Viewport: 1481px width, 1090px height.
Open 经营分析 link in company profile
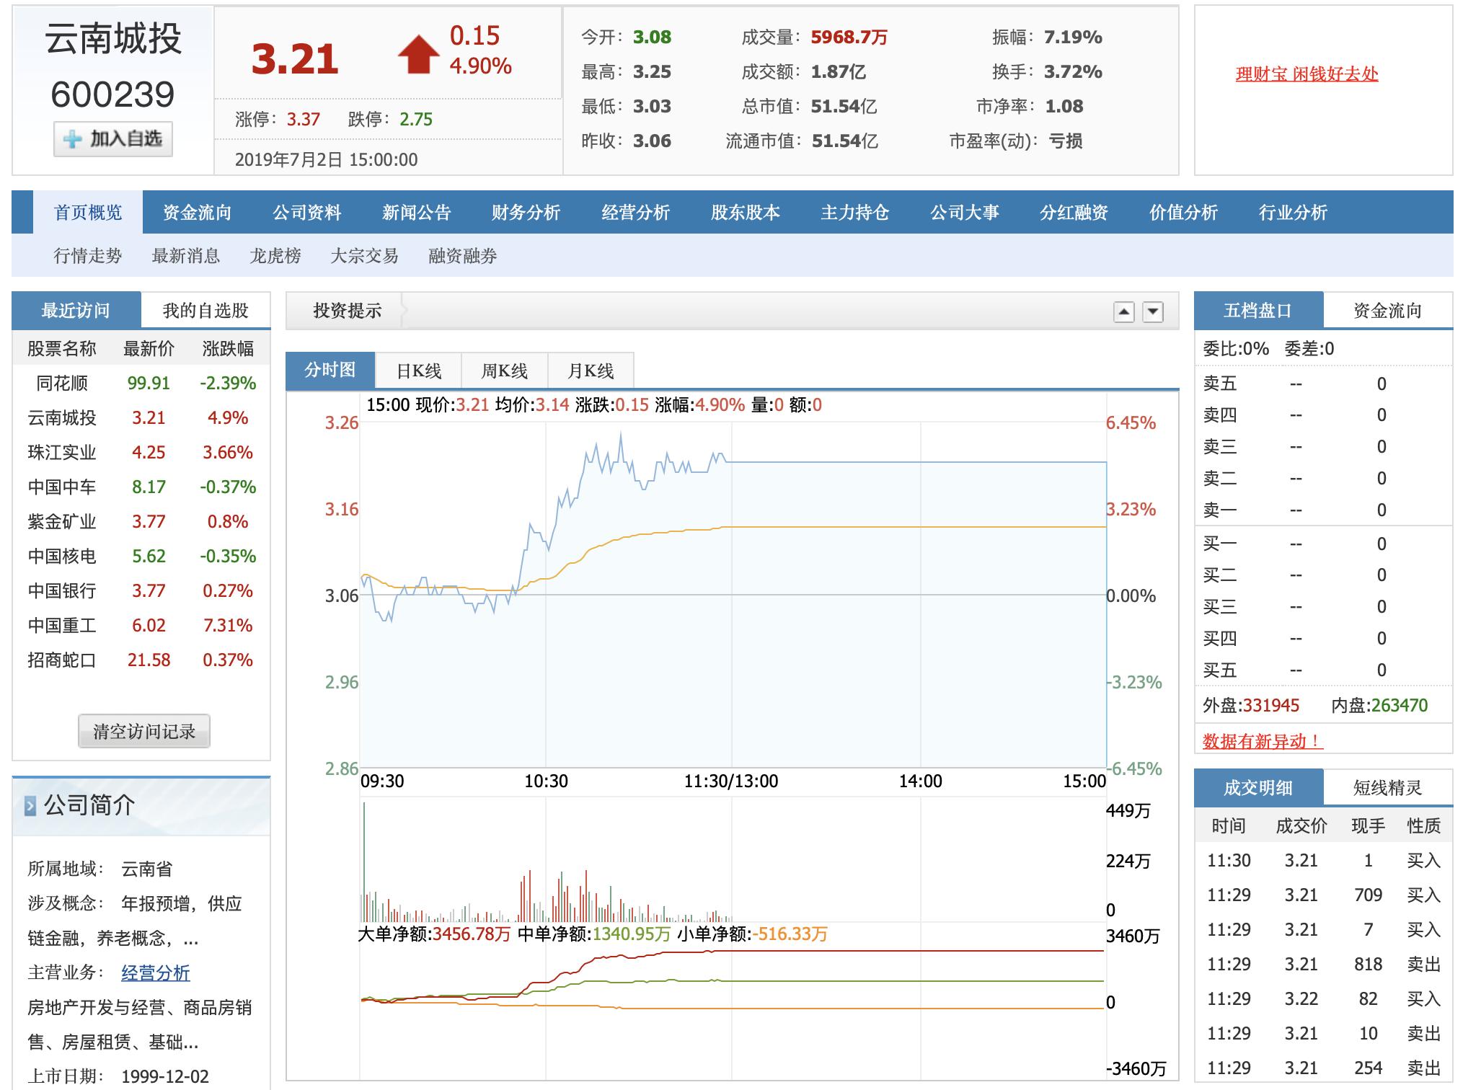[x=155, y=973]
